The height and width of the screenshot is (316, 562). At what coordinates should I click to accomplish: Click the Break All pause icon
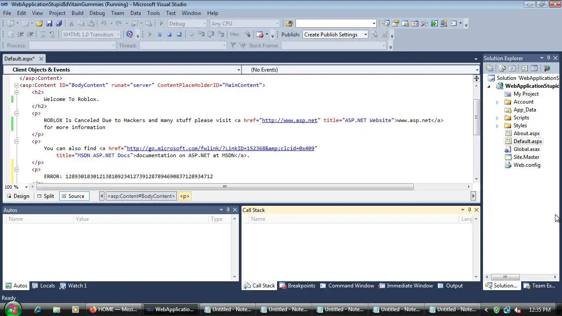tap(159, 34)
